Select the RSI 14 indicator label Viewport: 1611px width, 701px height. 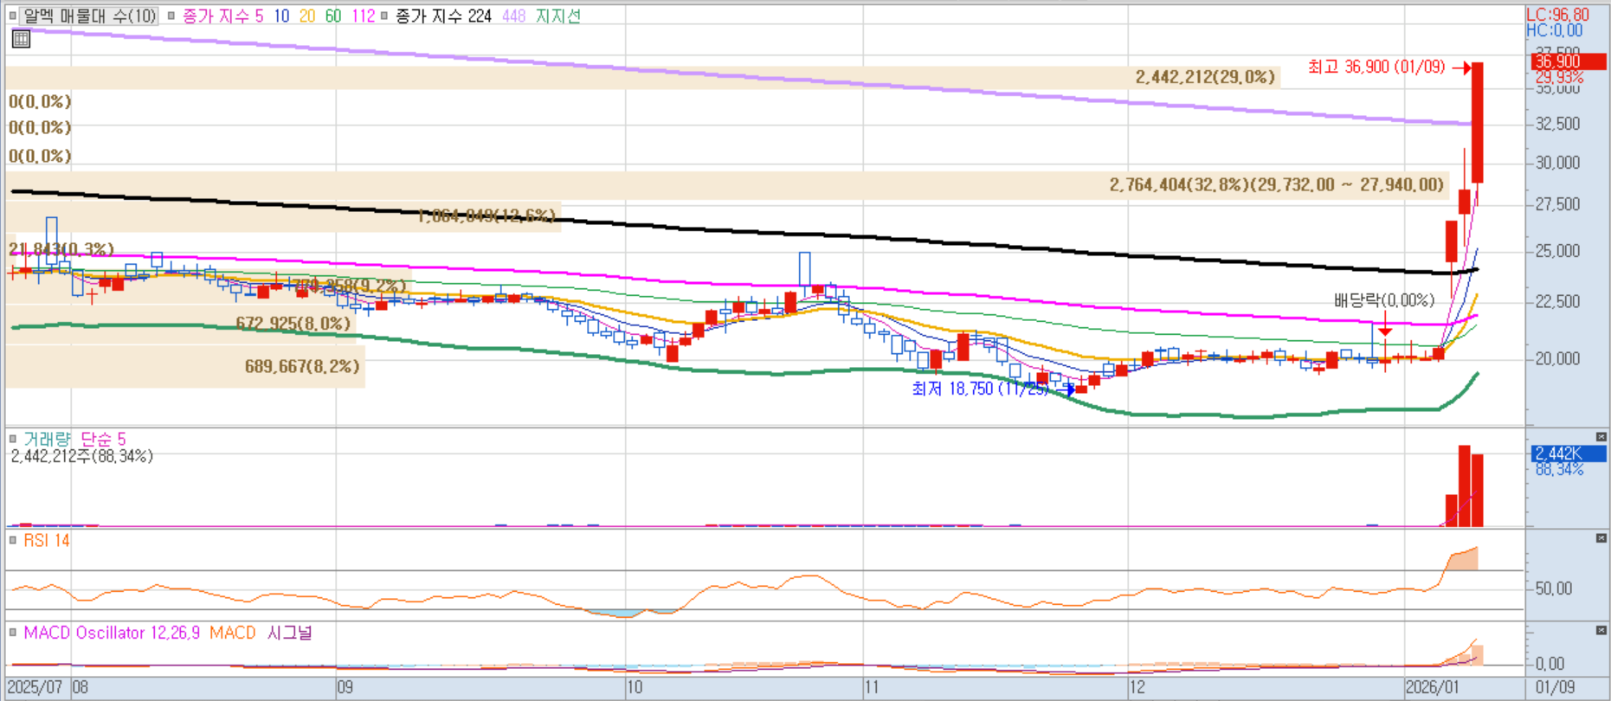pos(47,540)
